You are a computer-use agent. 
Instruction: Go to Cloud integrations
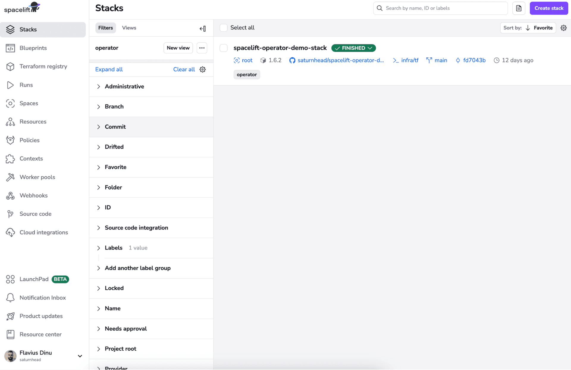coord(43,232)
